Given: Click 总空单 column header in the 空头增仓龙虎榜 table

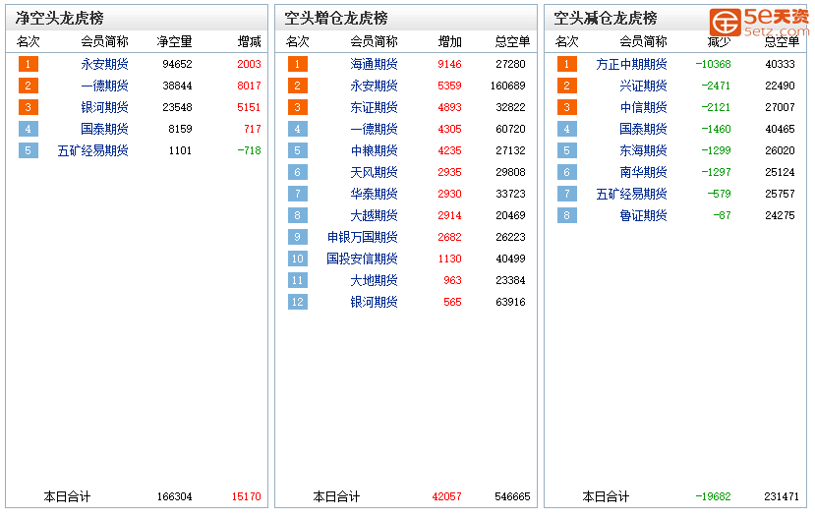Looking at the screenshot, I should tap(512, 41).
